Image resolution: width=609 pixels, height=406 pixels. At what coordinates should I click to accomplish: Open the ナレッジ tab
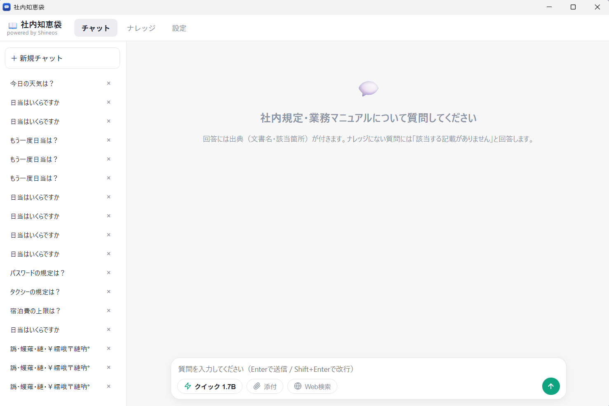click(141, 28)
